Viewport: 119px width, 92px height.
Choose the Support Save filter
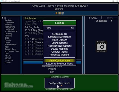10,49
